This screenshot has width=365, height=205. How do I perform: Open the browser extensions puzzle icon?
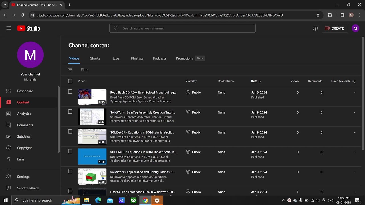point(330,15)
